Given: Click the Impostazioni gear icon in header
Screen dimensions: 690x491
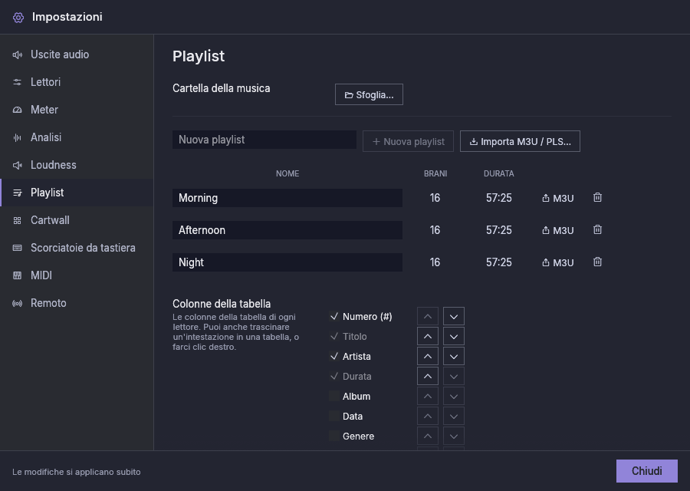Looking at the screenshot, I should [x=18, y=17].
